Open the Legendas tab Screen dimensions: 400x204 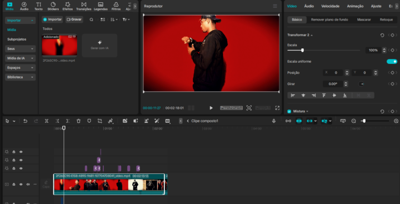pyautogui.click(x=101, y=6)
